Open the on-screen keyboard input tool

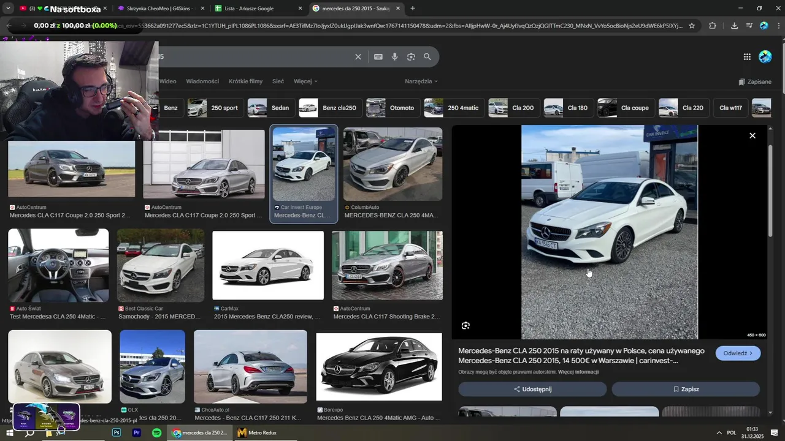(378, 57)
